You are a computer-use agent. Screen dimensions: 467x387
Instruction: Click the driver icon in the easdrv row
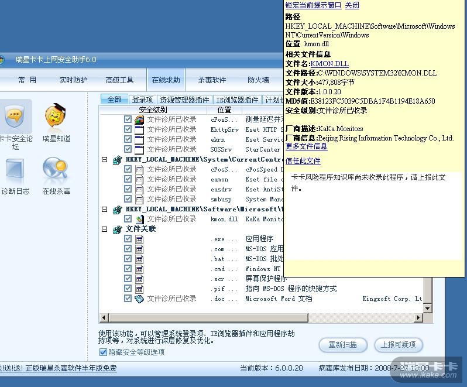coord(139,190)
